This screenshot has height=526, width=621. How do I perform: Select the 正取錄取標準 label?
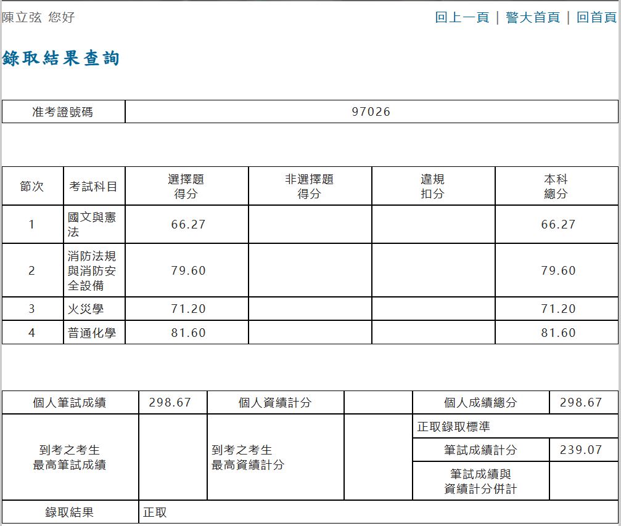(453, 426)
